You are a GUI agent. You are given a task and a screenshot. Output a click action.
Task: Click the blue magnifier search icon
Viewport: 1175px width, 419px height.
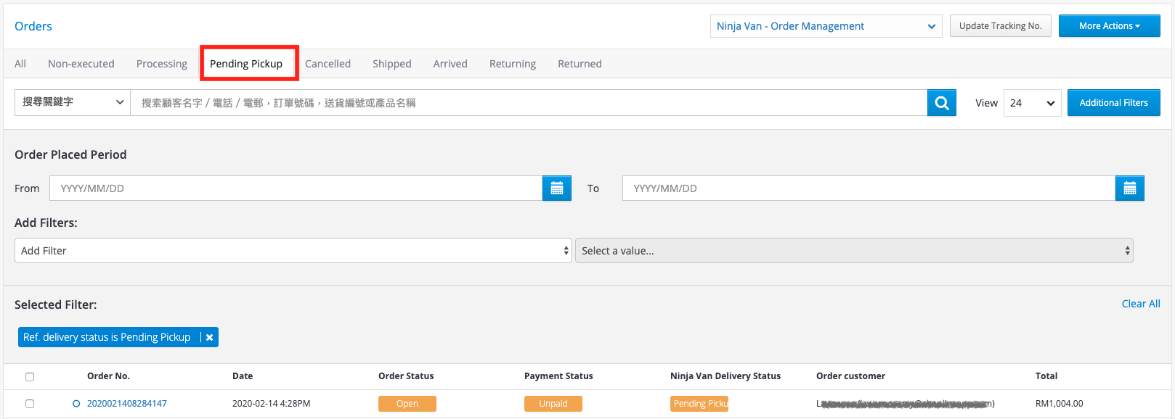[x=942, y=103]
